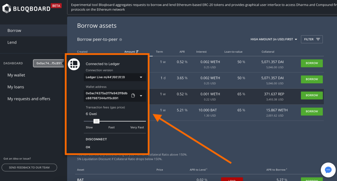
Task: Click the Very Fast gas label
Action: pyautogui.click(x=137, y=128)
